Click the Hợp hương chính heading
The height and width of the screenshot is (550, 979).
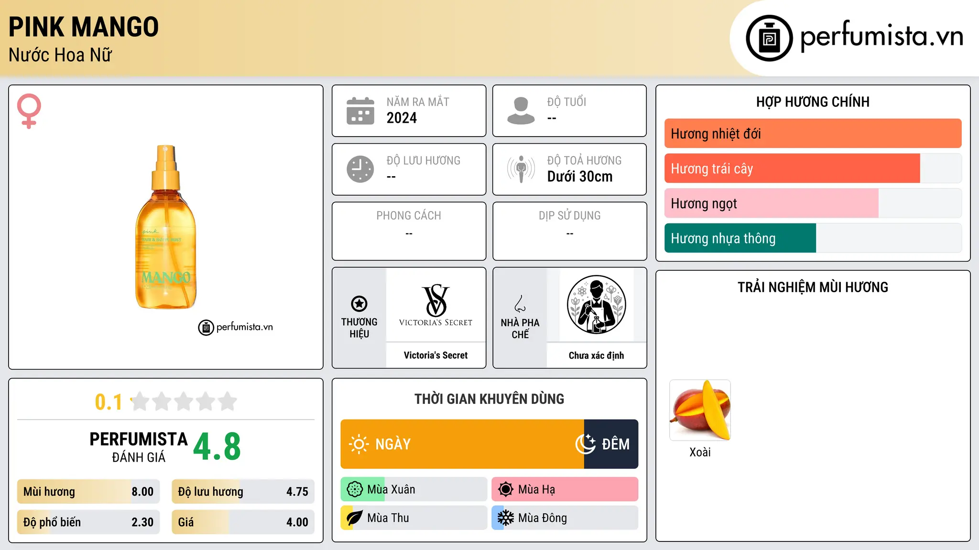813,102
